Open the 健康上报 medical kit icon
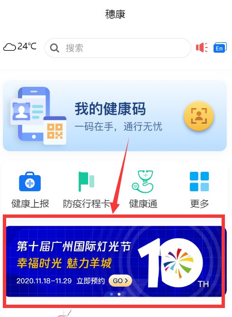The height and width of the screenshot is (317, 232). click(x=30, y=182)
